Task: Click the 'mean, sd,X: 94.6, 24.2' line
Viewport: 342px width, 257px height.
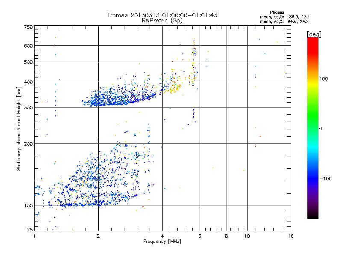Action: coord(284,21)
